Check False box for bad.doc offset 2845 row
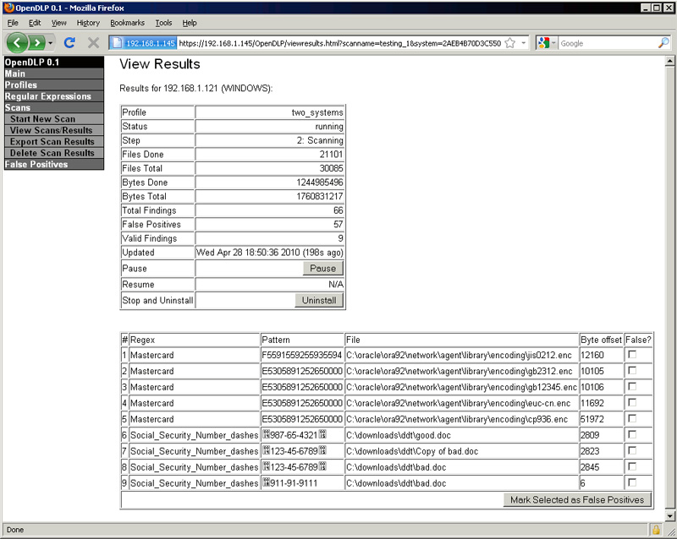677x539 pixels. 632,466
